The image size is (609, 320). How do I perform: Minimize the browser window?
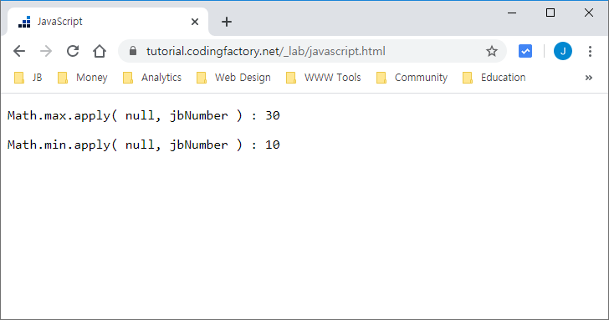[512, 13]
